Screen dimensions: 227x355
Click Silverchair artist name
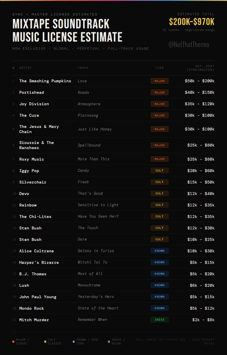click(33, 182)
